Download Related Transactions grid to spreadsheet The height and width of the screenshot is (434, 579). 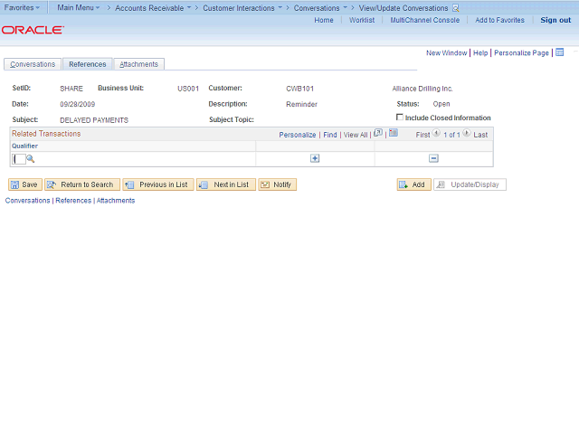click(394, 133)
